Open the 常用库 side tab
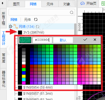Screen dimensions: 105x100 point(3,58)
